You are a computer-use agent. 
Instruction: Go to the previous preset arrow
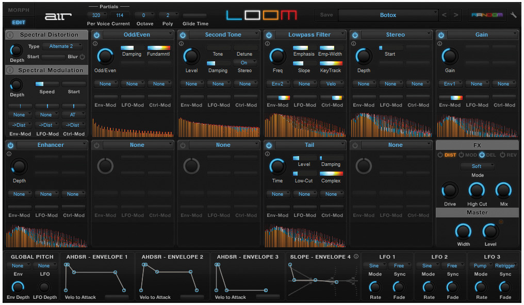click(444, 15)
